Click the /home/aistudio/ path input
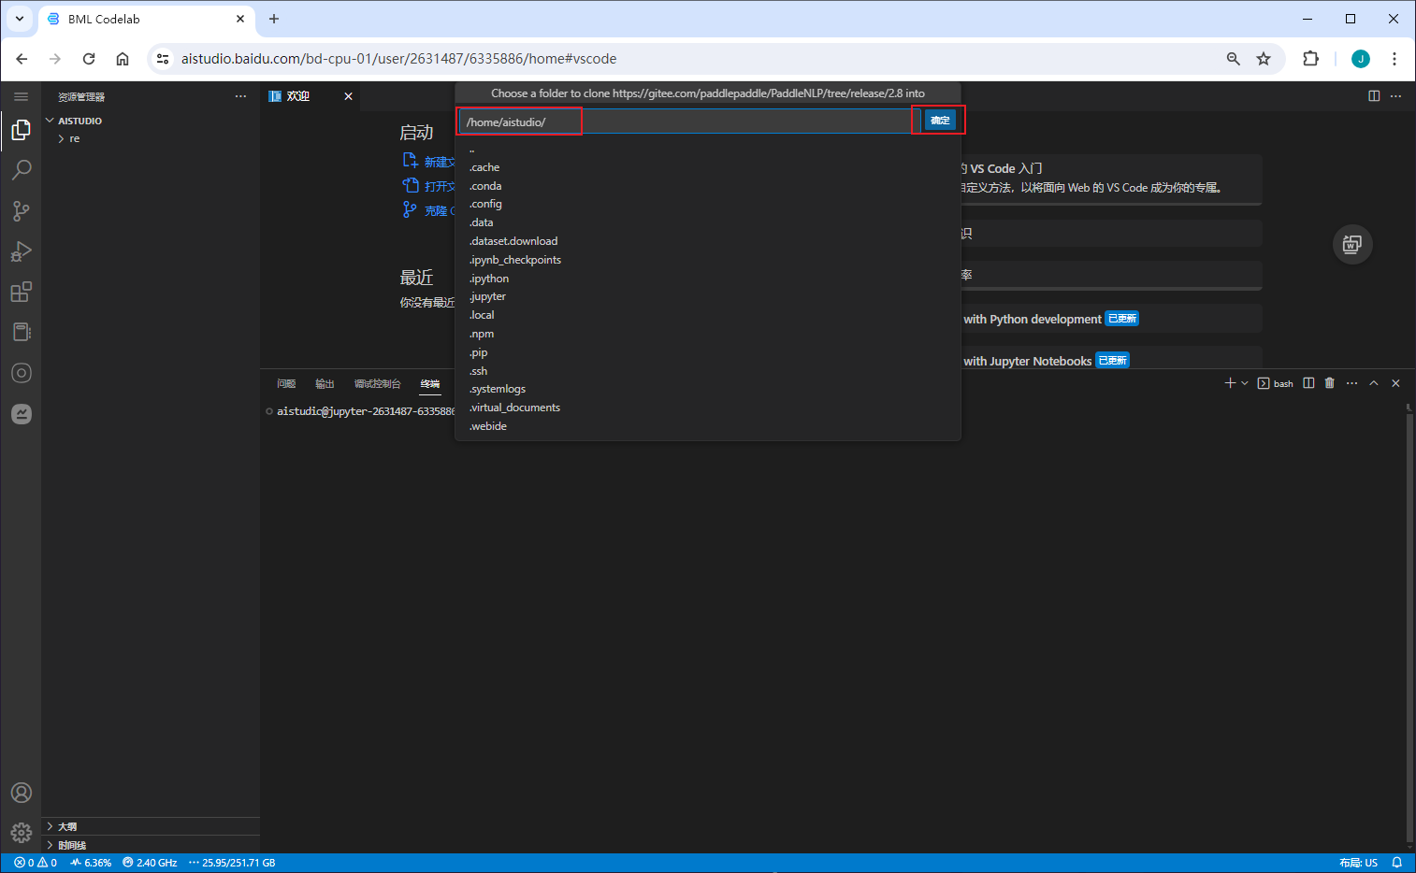Image resolution: width=1416 pixels, height=873 pixels. tap(689, 122)
